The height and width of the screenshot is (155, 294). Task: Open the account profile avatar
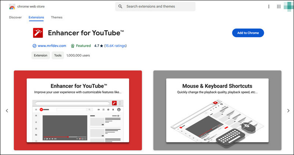pos(289,7)
